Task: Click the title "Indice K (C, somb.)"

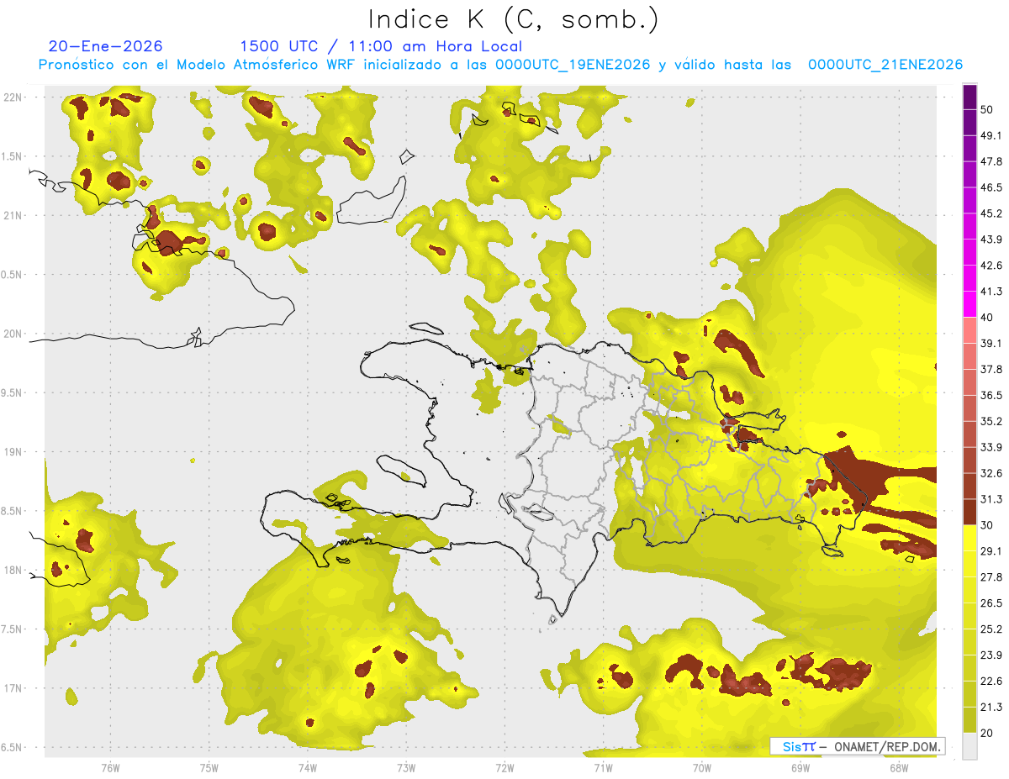Action: 514,19
